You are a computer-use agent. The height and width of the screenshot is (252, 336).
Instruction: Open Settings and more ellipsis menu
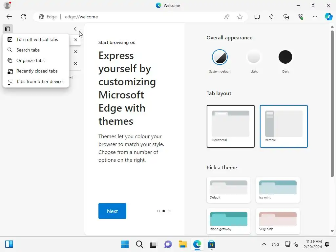tap(315, 17)
